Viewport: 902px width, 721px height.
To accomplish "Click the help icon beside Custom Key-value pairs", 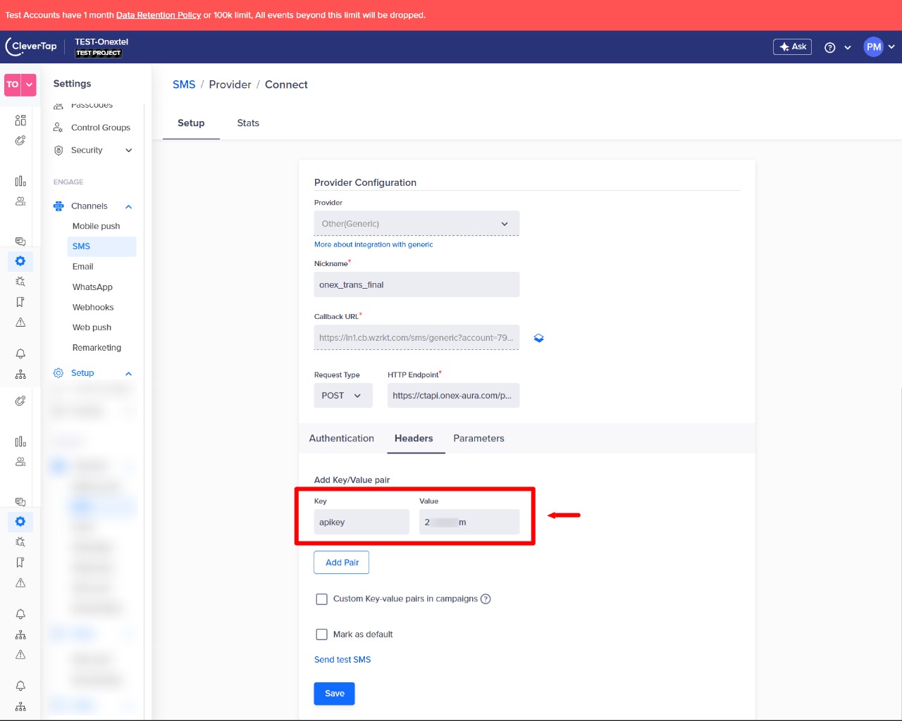I will click(486, 598).
